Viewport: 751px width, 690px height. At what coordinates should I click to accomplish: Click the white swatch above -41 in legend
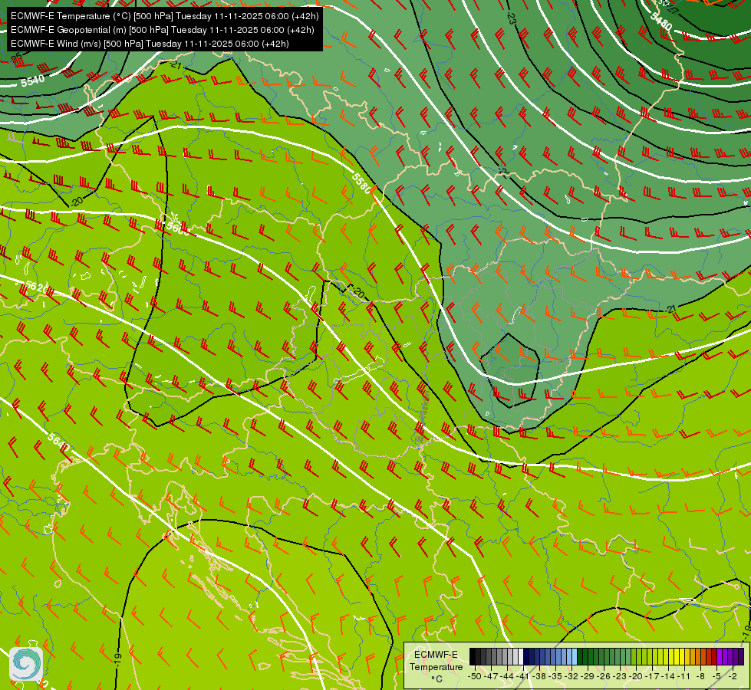521,656
